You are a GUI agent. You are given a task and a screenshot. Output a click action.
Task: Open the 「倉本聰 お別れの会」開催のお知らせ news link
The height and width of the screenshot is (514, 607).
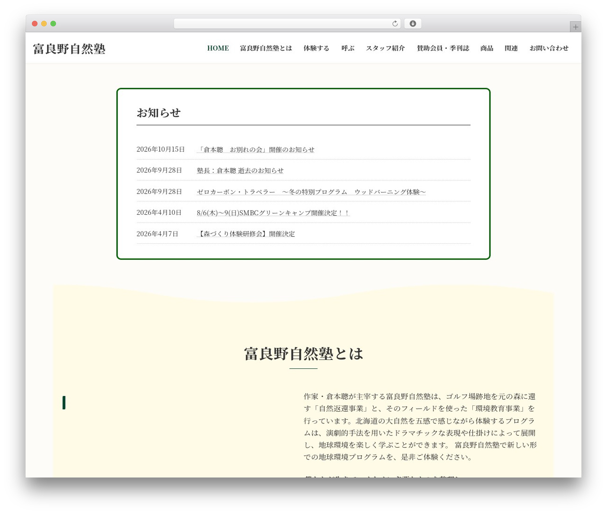pos(256,149)
